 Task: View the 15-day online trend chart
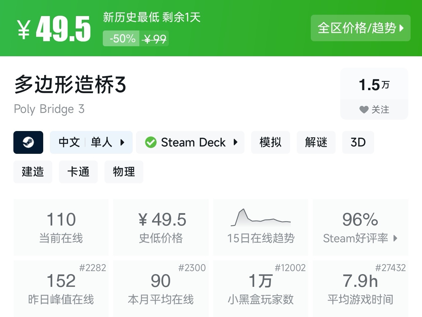(261, 218)
